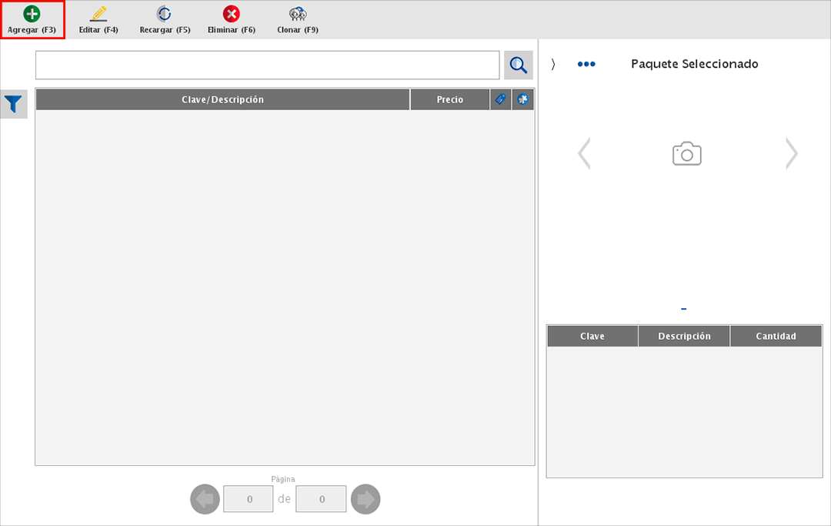Open the three-dots options menu
The height and width of the screenshot is (526, 831).
click(586, 65)
